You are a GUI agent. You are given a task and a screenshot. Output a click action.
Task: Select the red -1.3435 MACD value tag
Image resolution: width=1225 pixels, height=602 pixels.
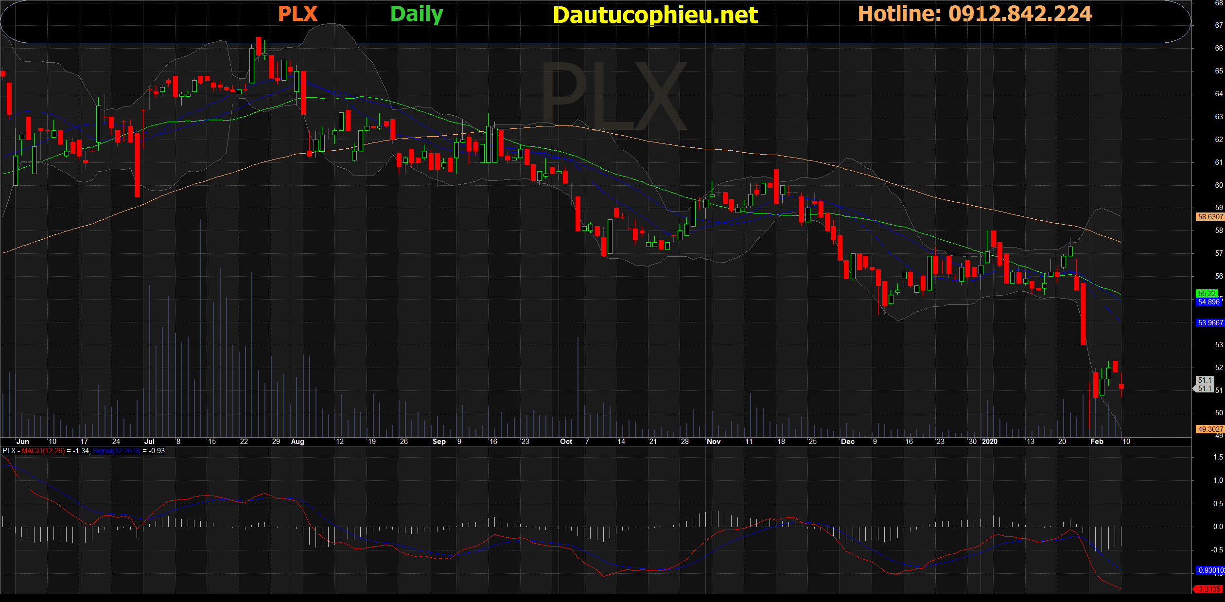point(1208,589)
